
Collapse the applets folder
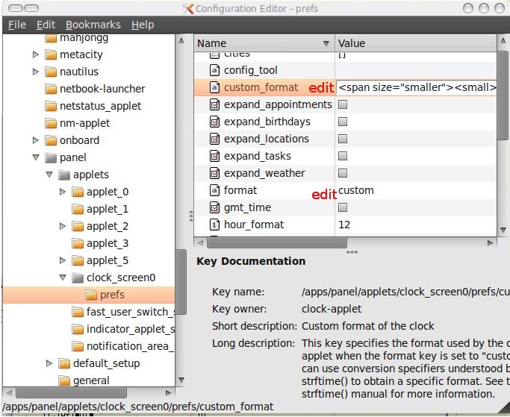49,175
